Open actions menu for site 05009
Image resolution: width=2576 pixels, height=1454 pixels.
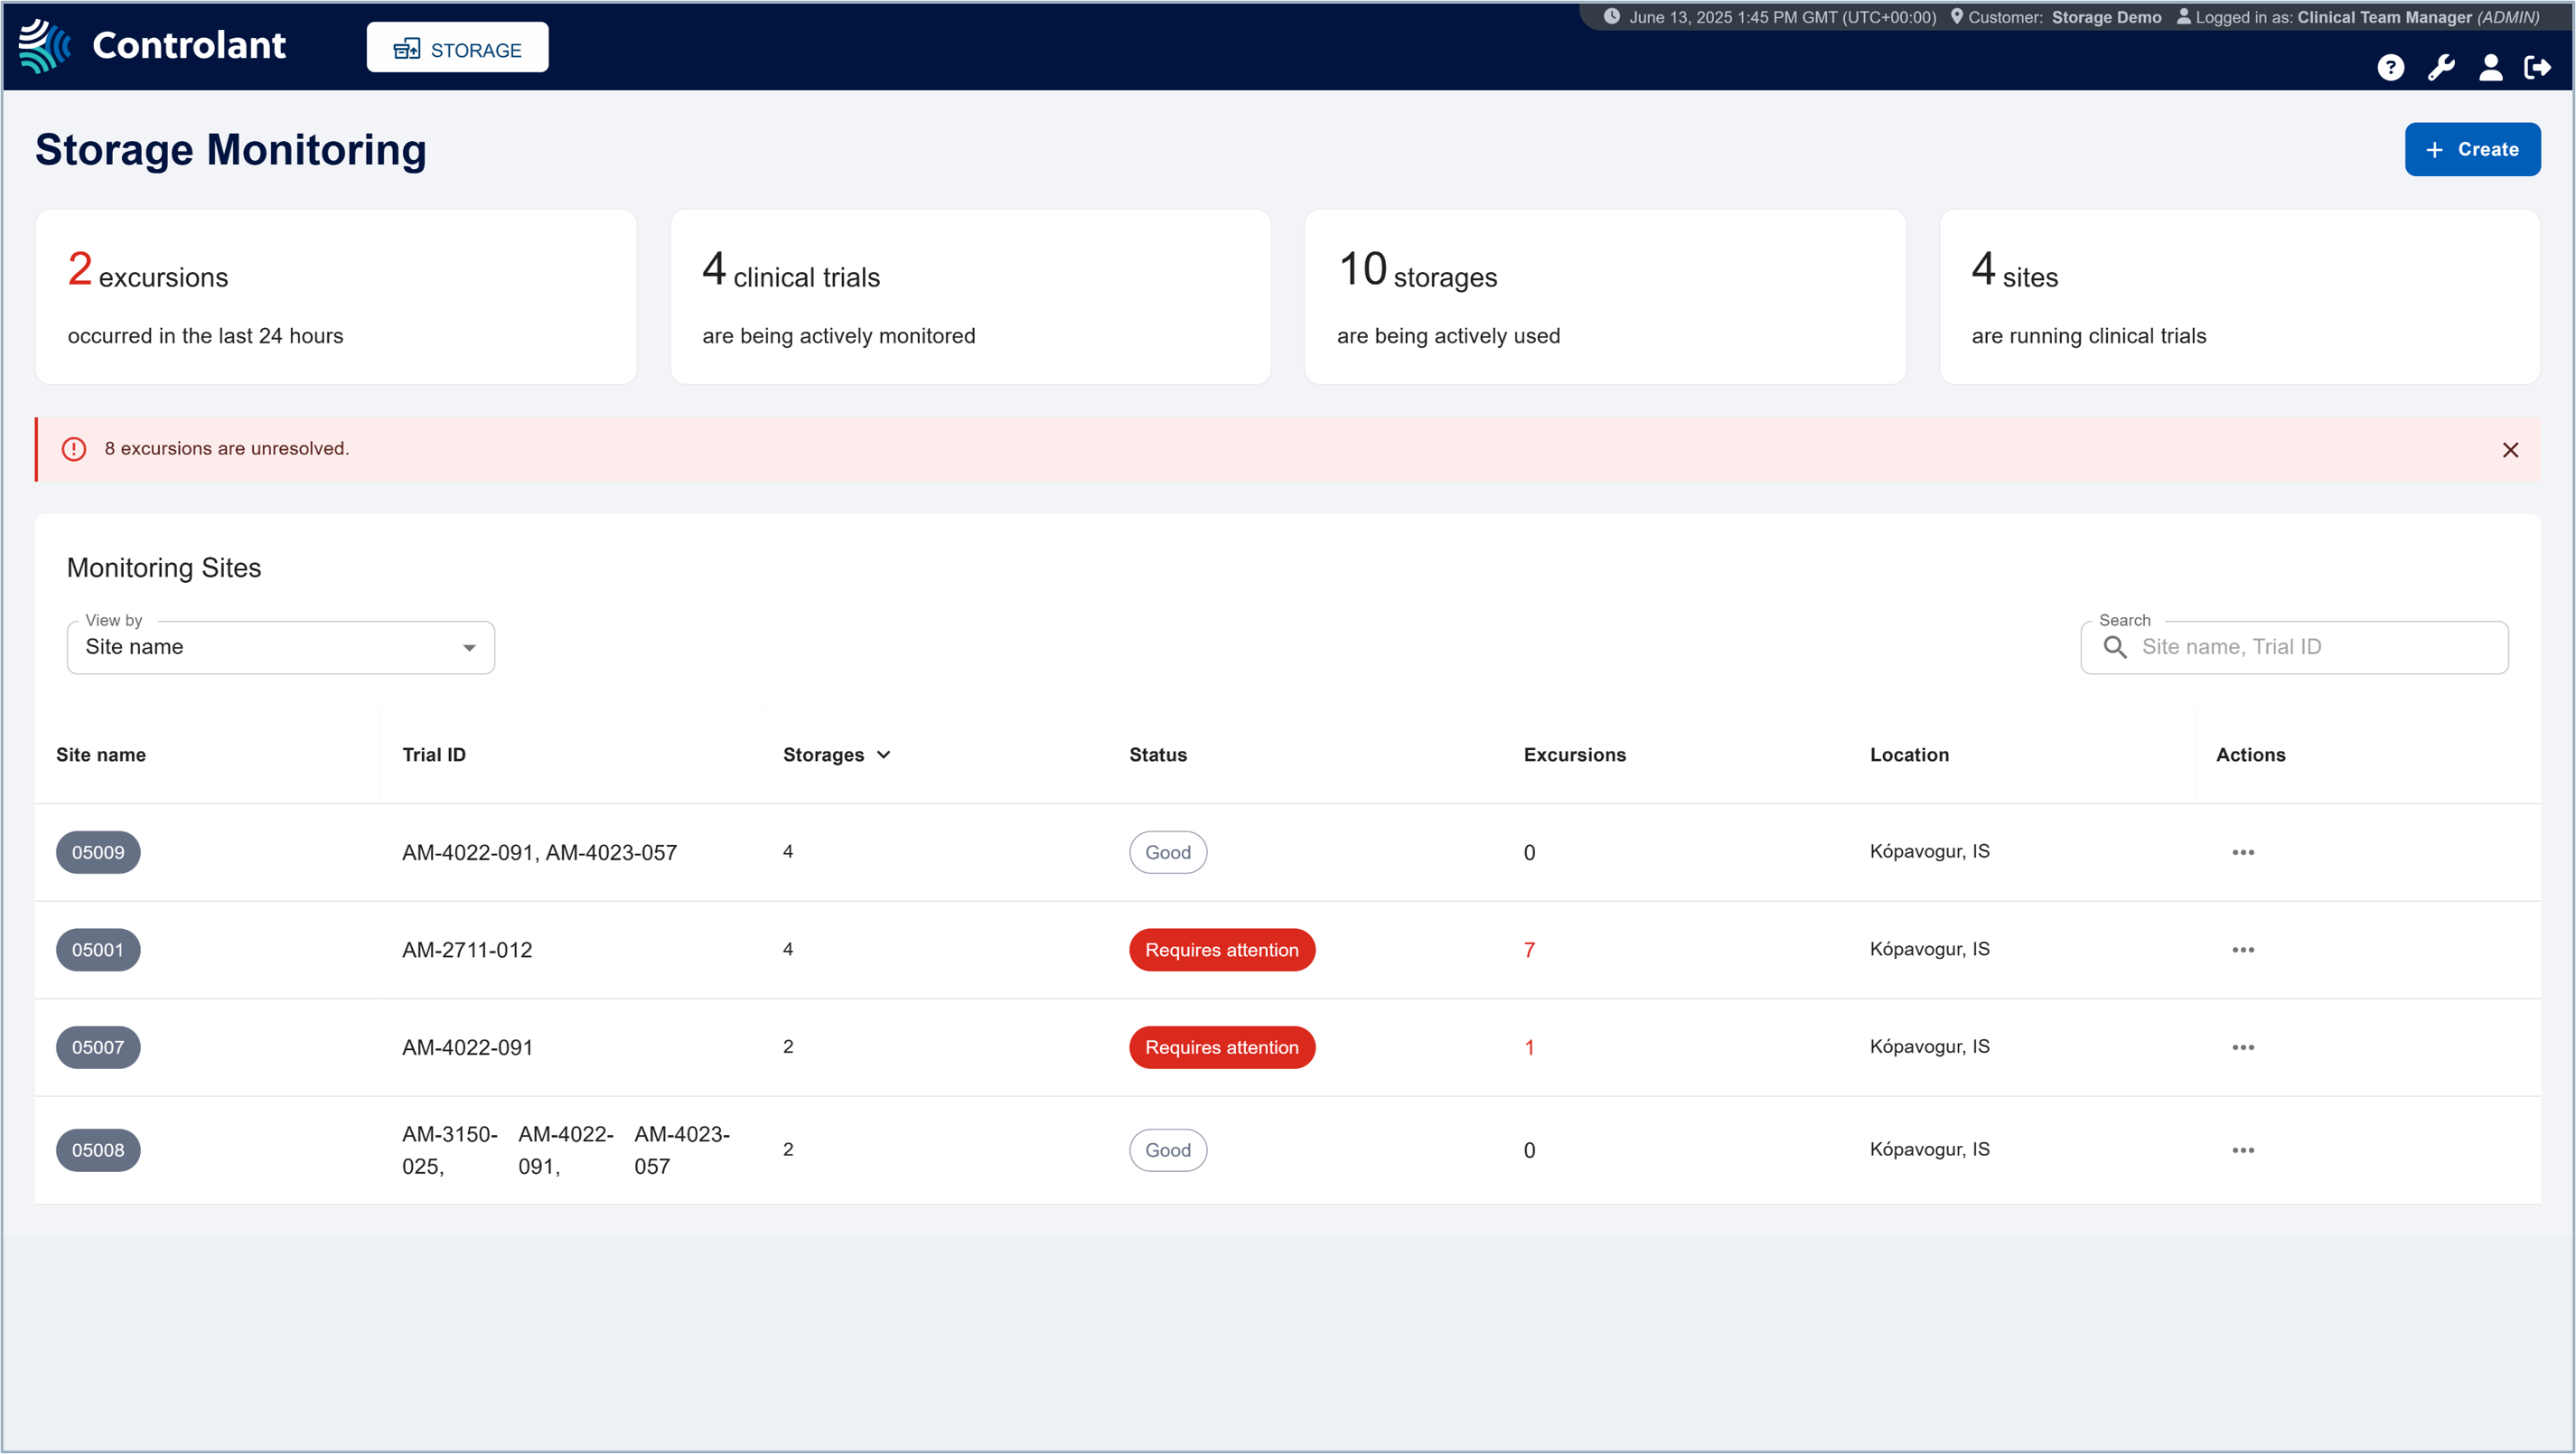tap(2243, 852)
